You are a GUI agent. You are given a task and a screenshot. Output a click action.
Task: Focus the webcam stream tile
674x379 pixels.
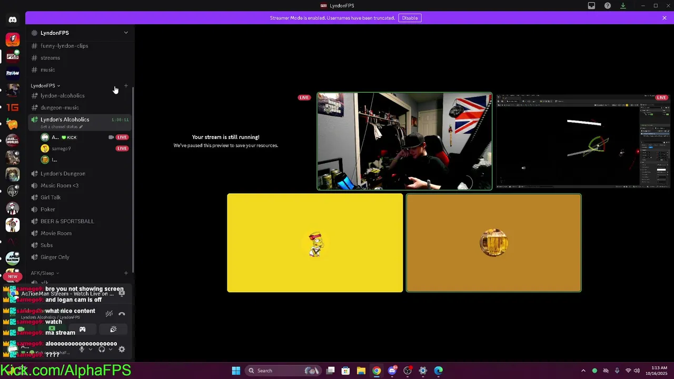(x=404, y=141)
